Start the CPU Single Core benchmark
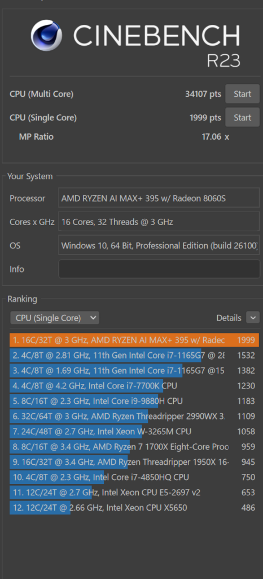The image size is (263, 579). (242, 118)
